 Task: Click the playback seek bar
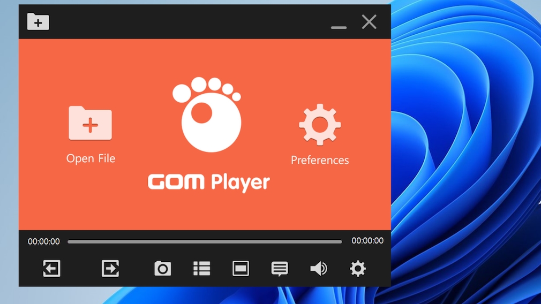(205, 241)
